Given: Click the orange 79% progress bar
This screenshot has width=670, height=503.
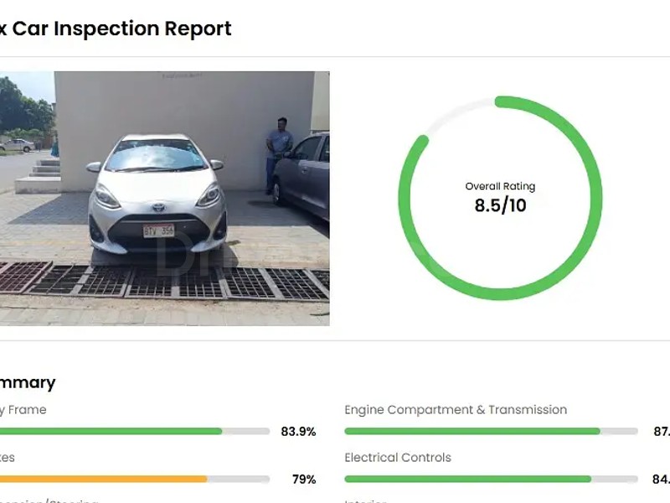Looking at the screenshot, I should [100, 480].
